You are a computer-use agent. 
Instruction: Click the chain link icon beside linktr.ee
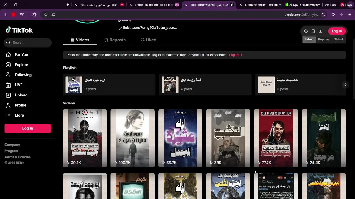[x=120, y=28]
